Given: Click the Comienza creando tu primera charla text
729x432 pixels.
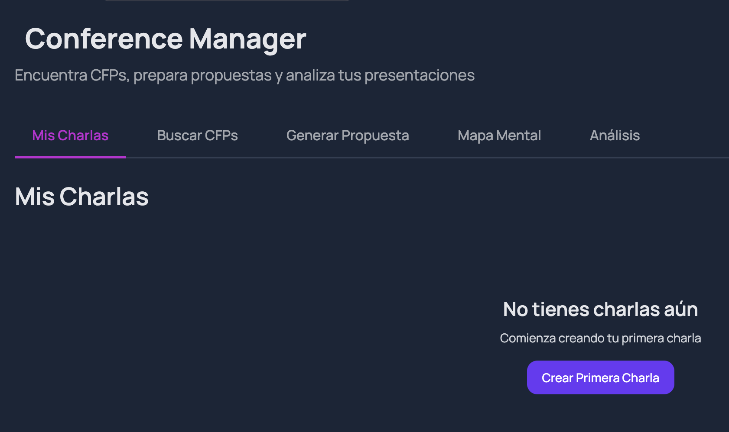Looking at the screenshot, I should [x=601, y=338].
